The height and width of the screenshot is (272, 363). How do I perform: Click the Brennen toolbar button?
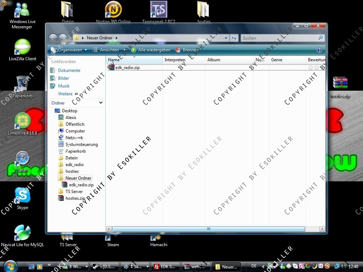[x=187, y=50]
